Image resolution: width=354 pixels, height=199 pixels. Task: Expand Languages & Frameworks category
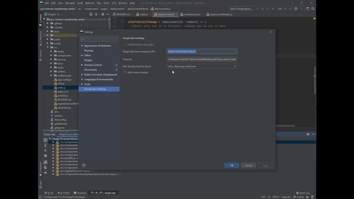pyautogui.click(x=82, y=80)
